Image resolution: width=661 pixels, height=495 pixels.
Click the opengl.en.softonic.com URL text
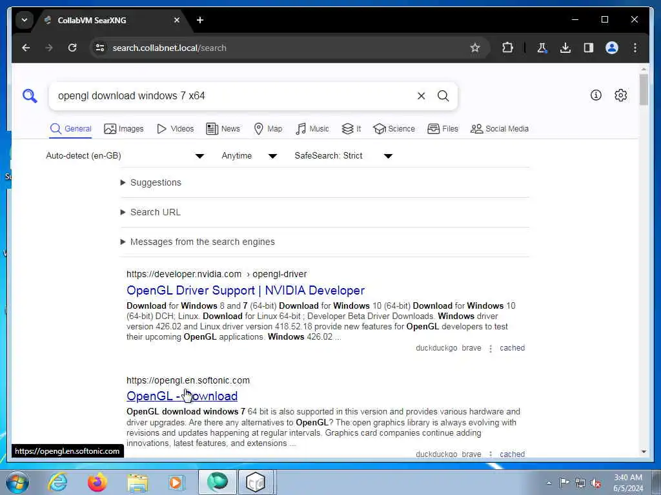coord(188,380)
